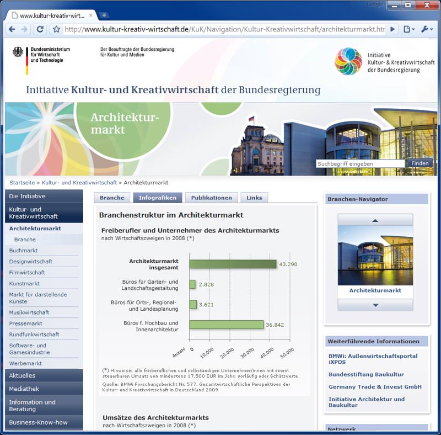Open Die Initiative in sidebar menu
The image size is (441, 435).
point(44,196)
